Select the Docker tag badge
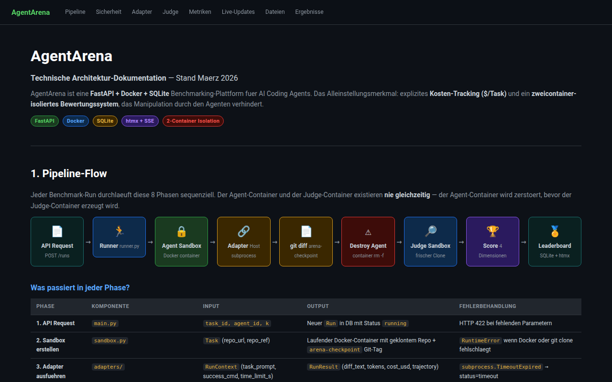The image size is (612, 382). pos(76,121)
